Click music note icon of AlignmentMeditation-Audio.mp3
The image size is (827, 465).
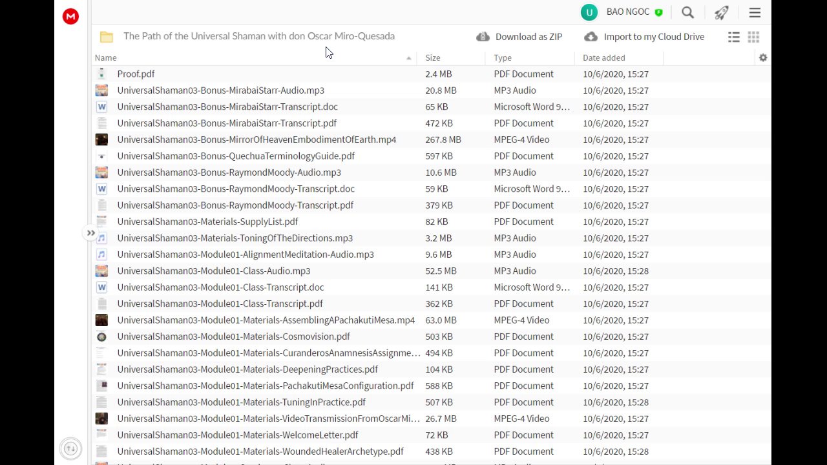coord(101,254)
